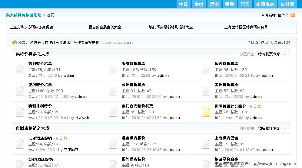Image resolution: width=302 pixels, height=168 pixels.
Task: Collapse the 集酒店促销之大成 section
Action: click(285, 128)
